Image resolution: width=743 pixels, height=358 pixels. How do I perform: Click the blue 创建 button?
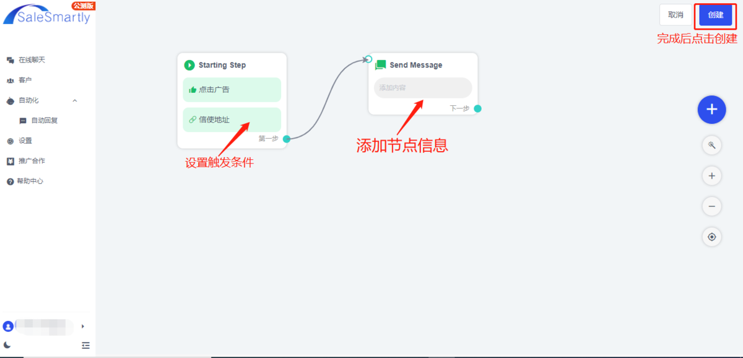click(x=715, y=15)
